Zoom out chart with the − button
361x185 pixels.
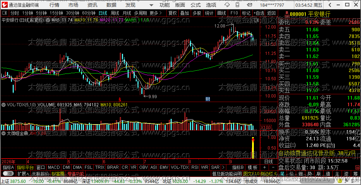273,167
